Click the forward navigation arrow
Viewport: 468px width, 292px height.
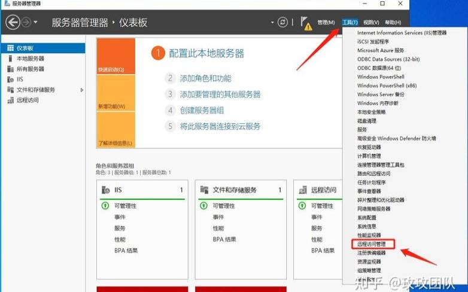coord(26,22)
